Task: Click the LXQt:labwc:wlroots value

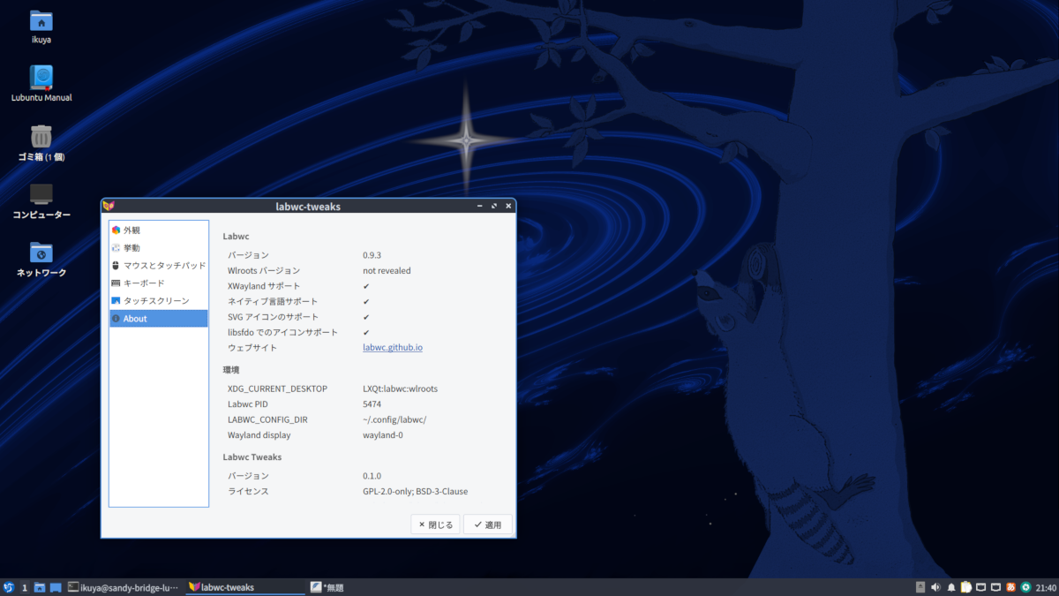Action: coord(400,389)
